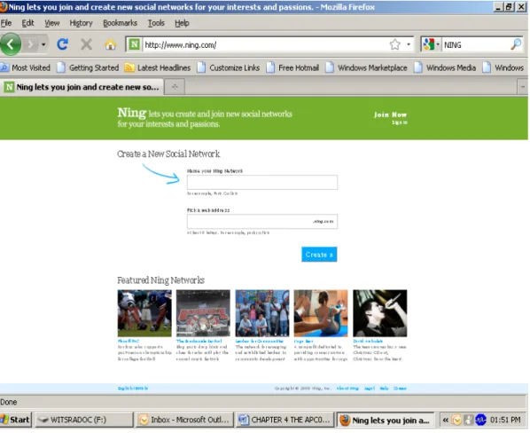This screenshot has width=530, height=433.
Task: Click the Stop loading X icon
Action: click(x=87, y=44)
